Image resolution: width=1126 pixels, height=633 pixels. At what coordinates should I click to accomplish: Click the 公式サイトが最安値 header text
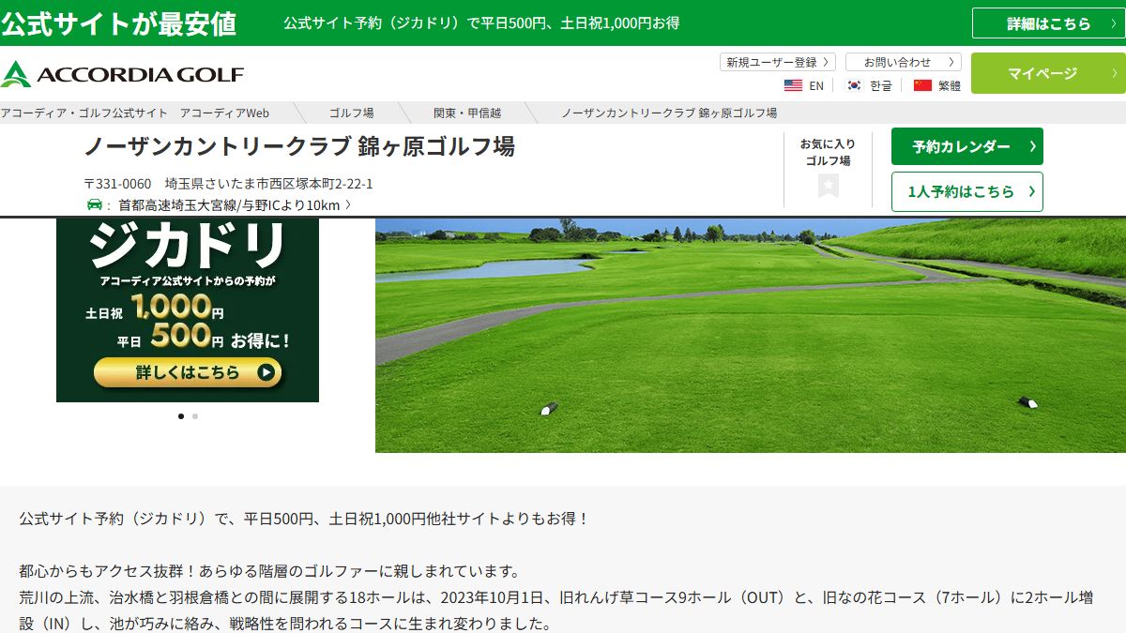click(x=118, y=23)
